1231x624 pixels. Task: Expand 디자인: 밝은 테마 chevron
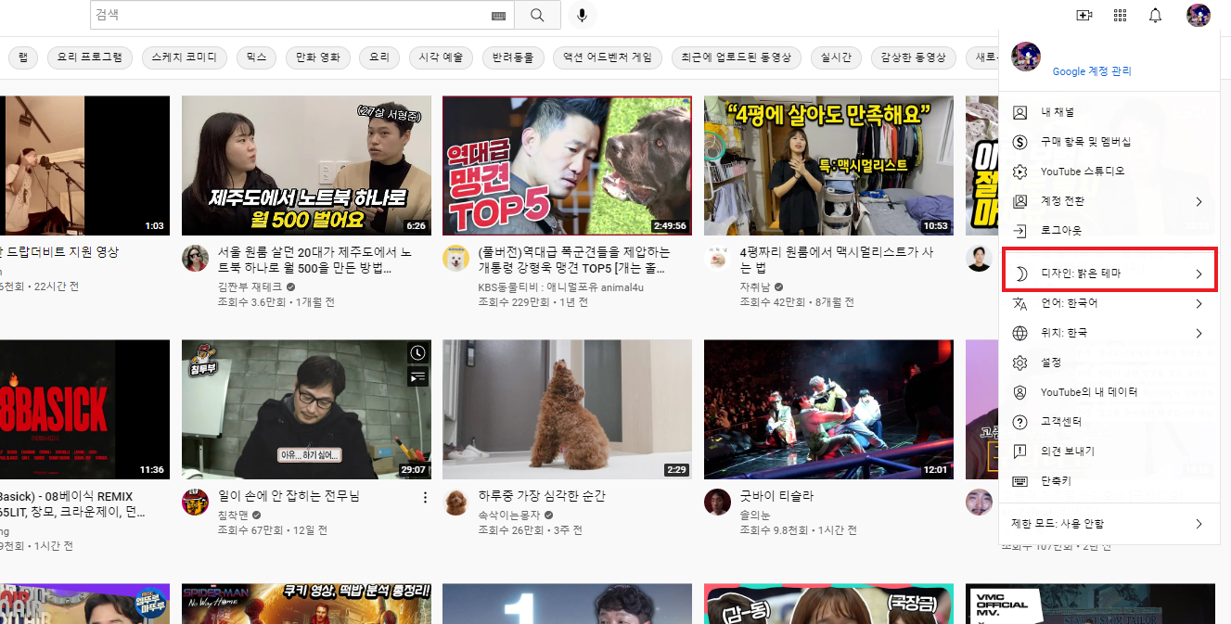click(1199, 274)
